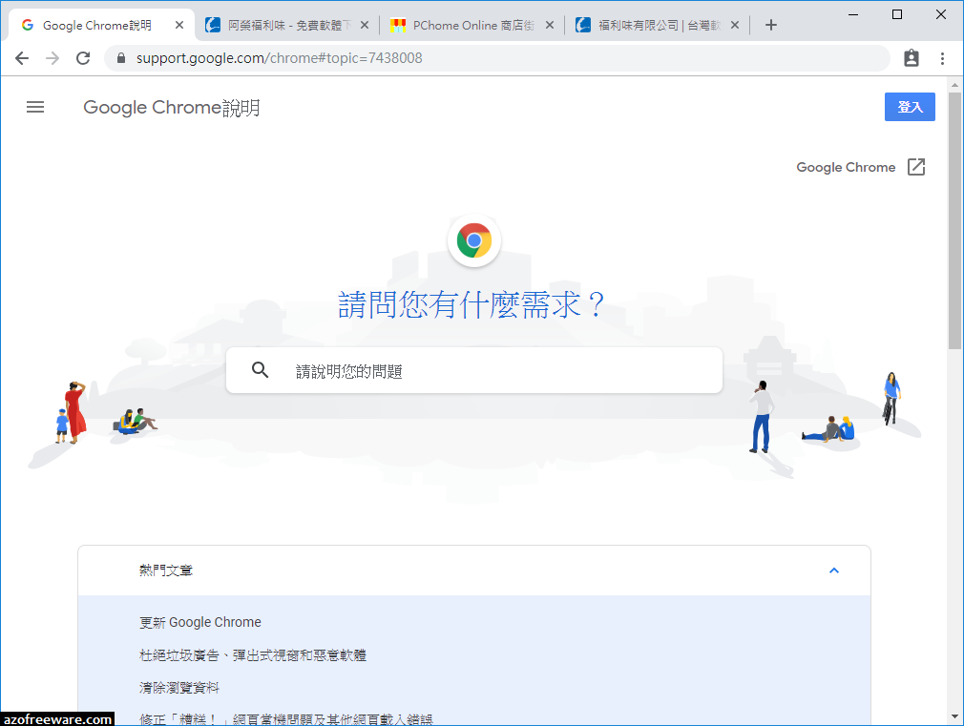Viewport: 964px width, 726px height.
Task: Close the 阿榮福利味 tab
Action: pyautogui.click(x=365, y=25)
